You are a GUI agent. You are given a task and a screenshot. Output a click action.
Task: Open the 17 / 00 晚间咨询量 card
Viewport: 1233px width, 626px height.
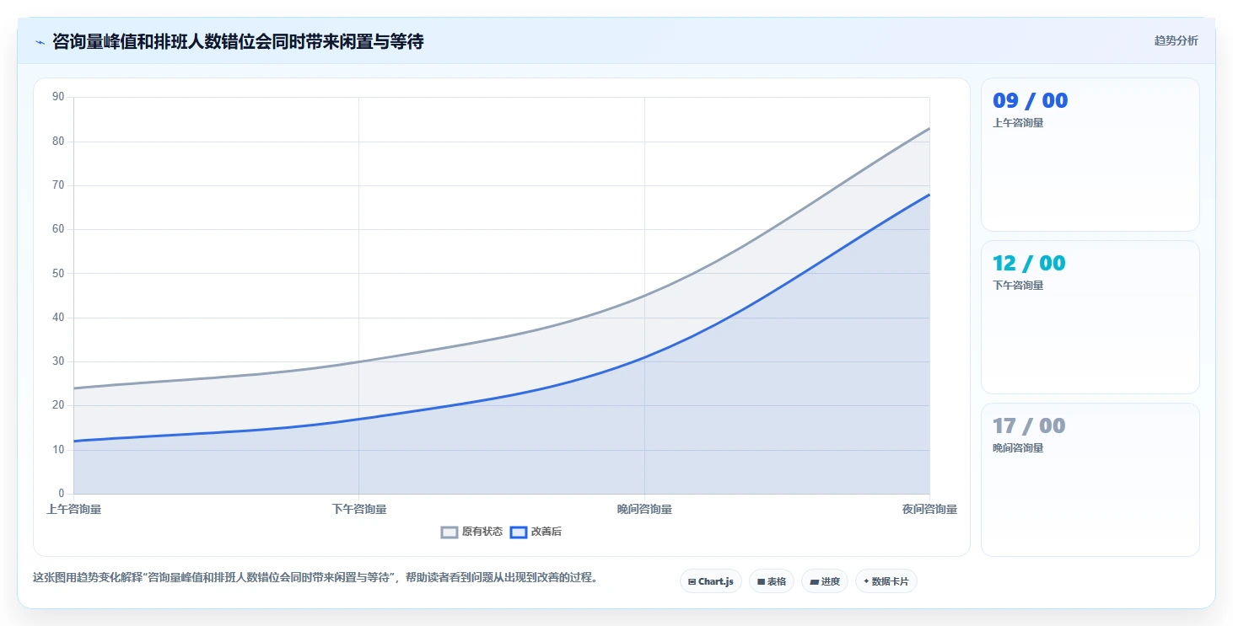1090,479
